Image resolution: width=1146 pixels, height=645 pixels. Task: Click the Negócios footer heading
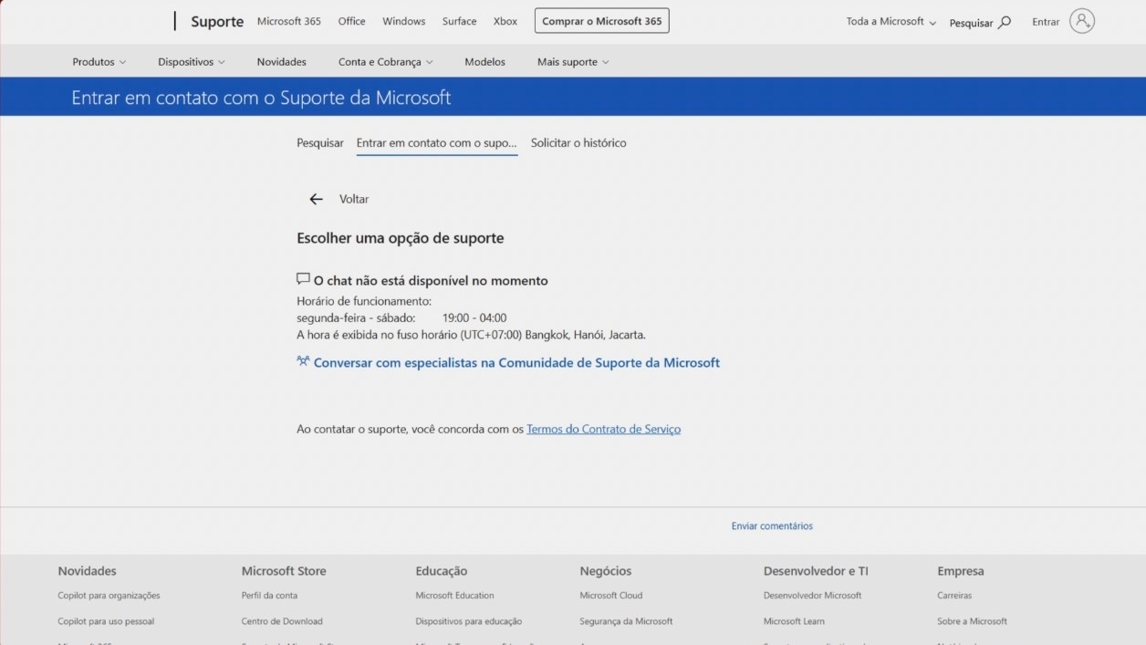pyautogui.click(x=606, y=571)
